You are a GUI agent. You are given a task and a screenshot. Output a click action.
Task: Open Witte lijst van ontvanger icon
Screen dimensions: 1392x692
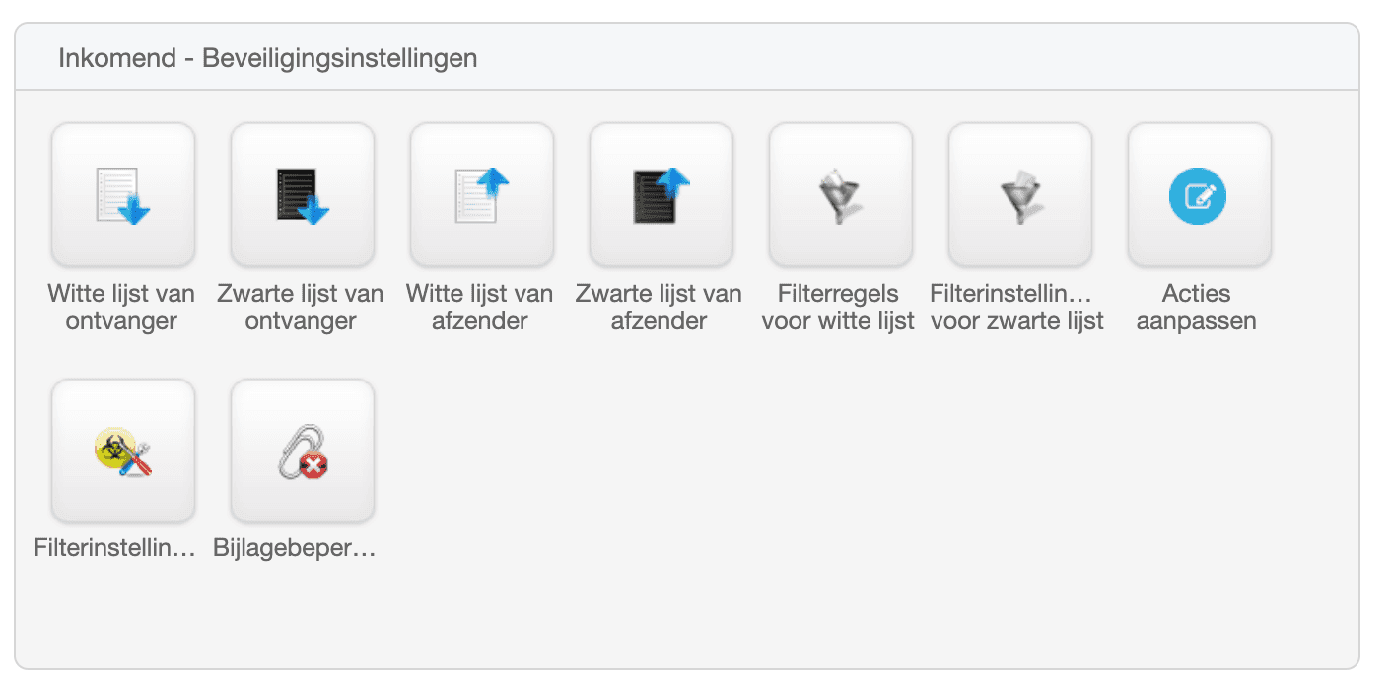(122, 195)
